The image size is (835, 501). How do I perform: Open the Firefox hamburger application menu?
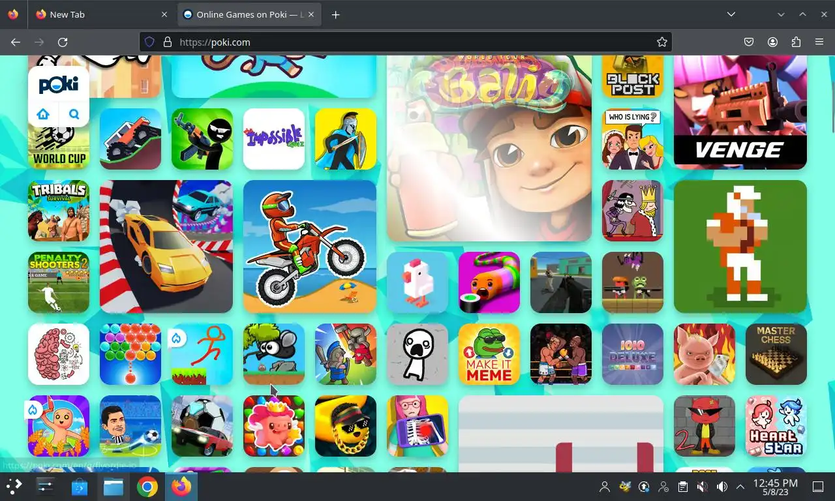(819, 42)
